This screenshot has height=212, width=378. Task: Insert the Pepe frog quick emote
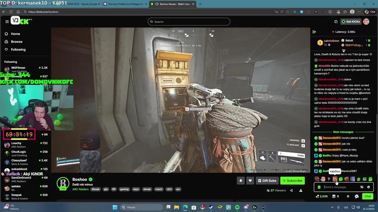tap(347, 179)
